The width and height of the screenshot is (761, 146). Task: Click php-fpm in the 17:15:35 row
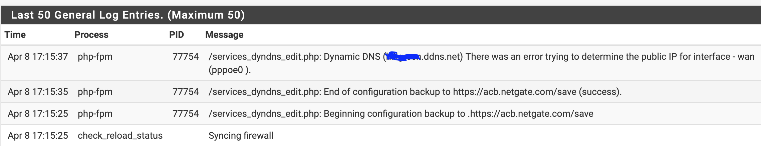click(x=95, y=92)
